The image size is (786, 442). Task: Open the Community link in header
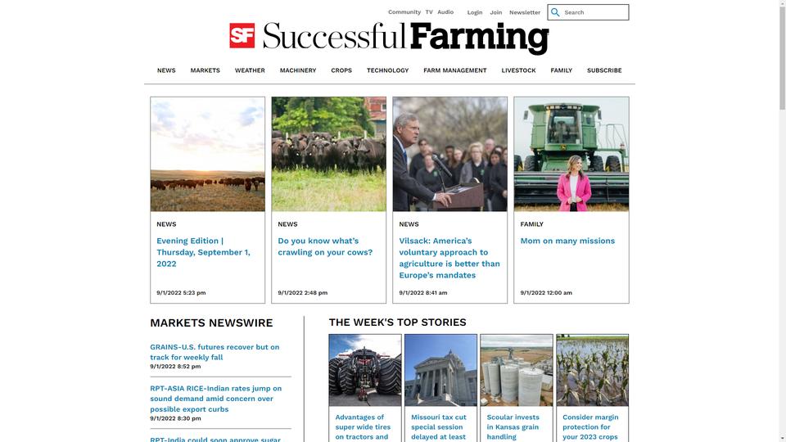click(404, 12)
